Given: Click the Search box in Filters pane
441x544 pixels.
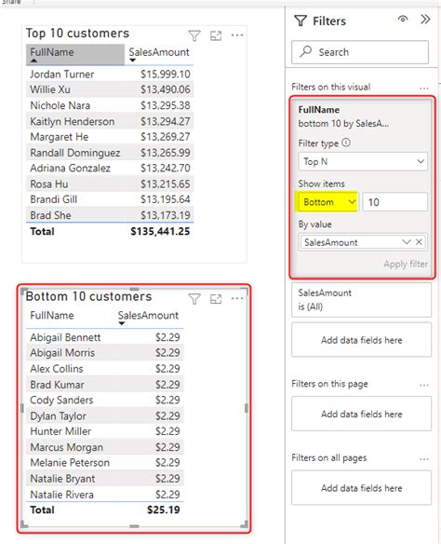Looking at the screenshot, I should (360, 52).
